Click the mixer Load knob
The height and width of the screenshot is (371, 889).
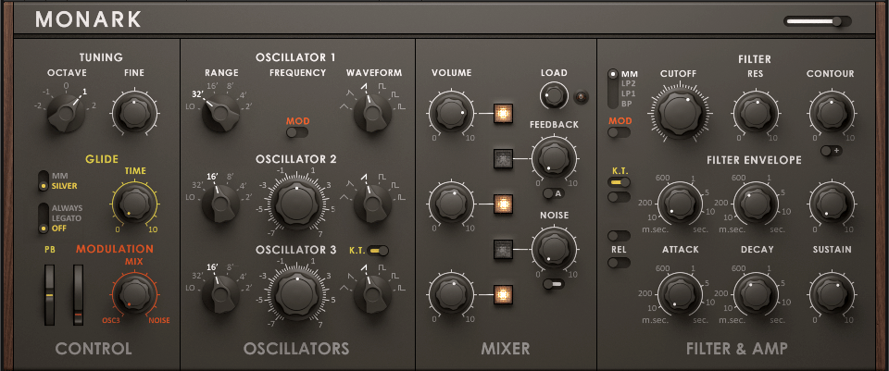coord(554,96)
